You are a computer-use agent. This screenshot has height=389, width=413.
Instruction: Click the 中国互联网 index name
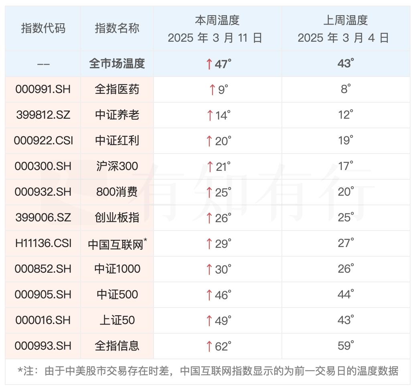point(116,244)
